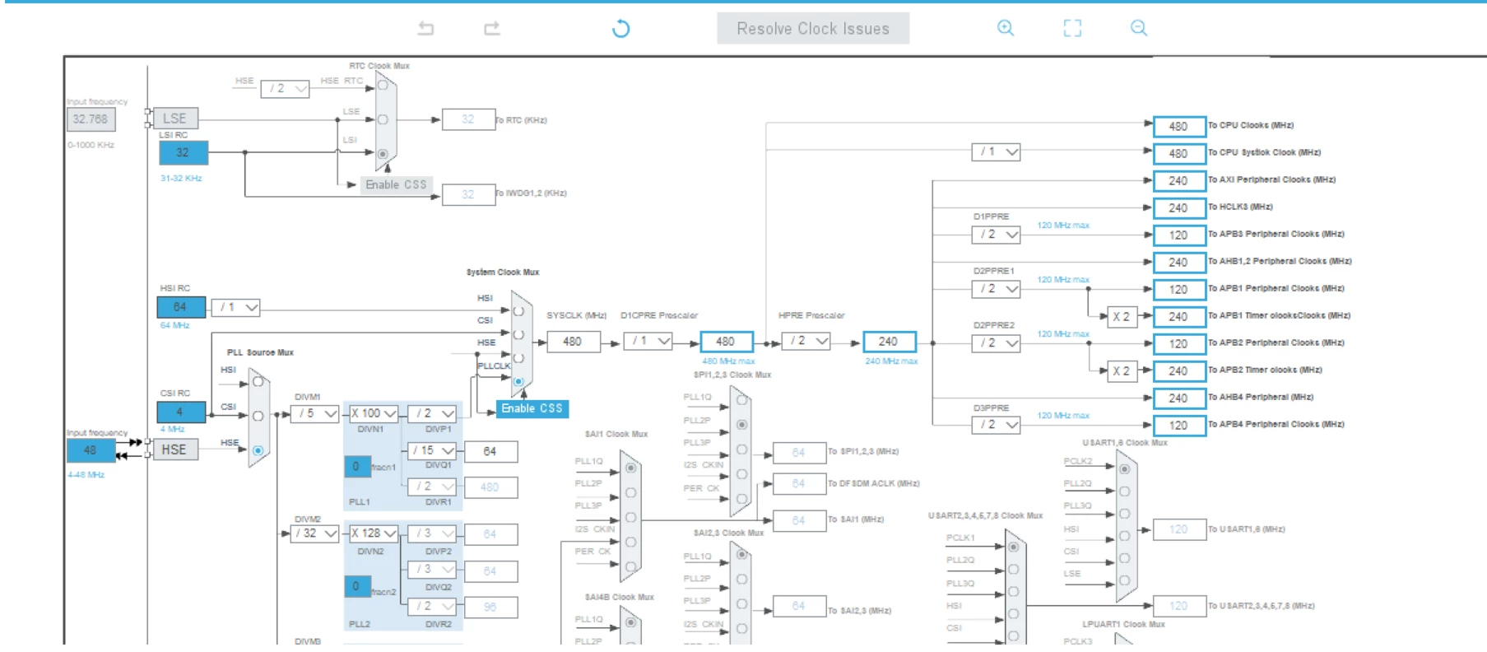This screenshot has width=1487, height=652.
Task: Click the blue Enable CSS button
Action: click(x=532, y=408)
